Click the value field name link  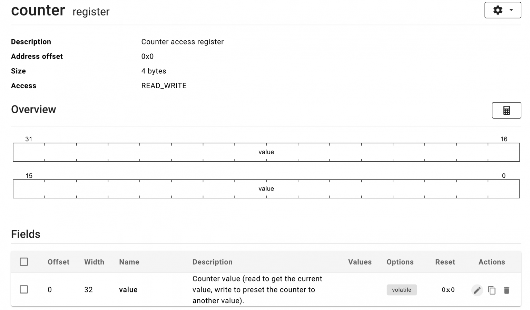(x=128, y=290)
